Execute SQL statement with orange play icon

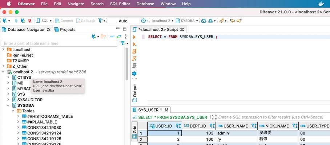(134, 37)
